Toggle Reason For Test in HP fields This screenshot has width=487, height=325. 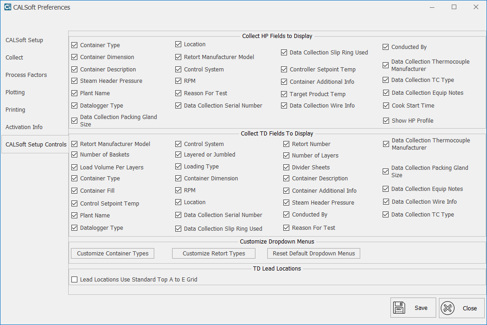click(179, 93)
